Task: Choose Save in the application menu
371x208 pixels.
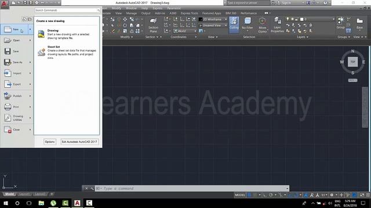Action: (17, 51)
